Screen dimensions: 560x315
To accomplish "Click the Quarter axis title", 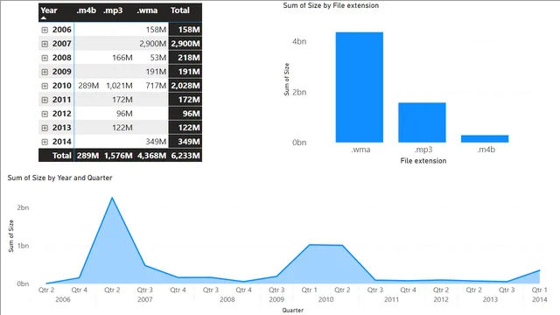I will click(x=293, y=311).
